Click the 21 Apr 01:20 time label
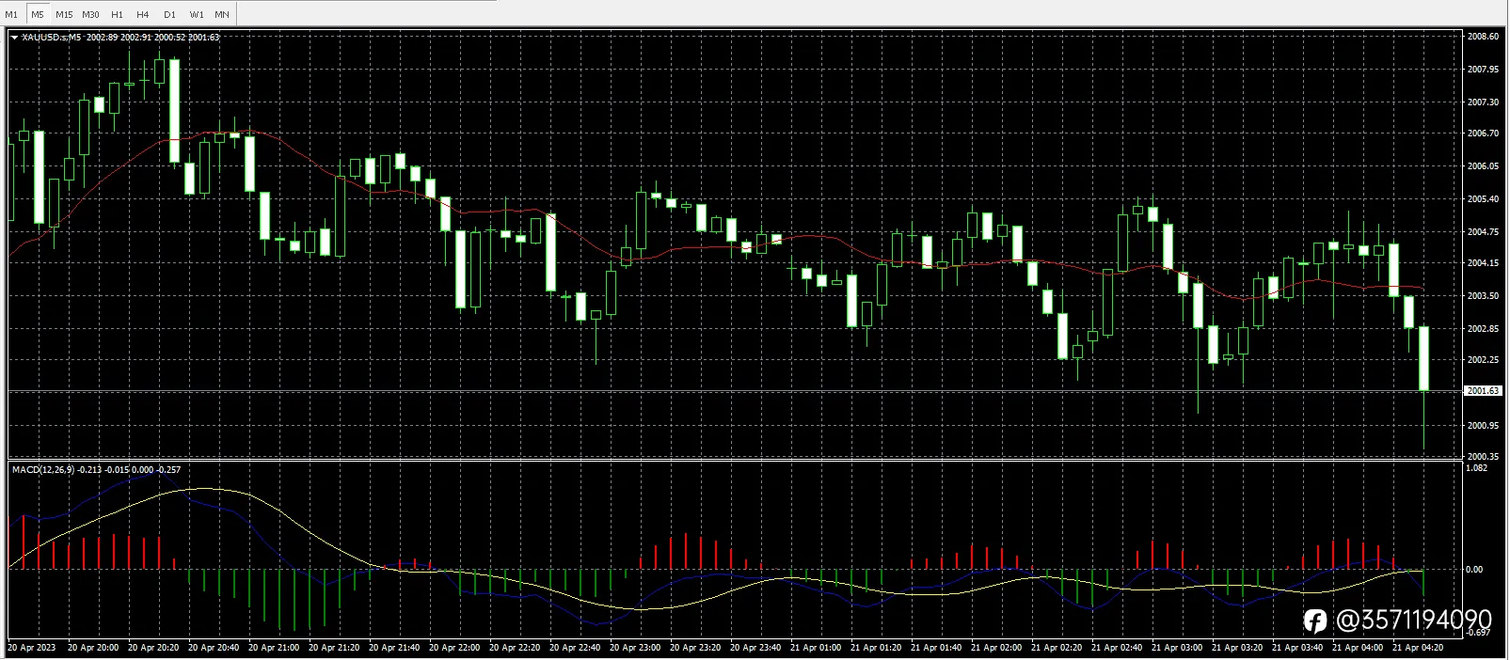Screen dimensions: 1510x660 (876, 648)
